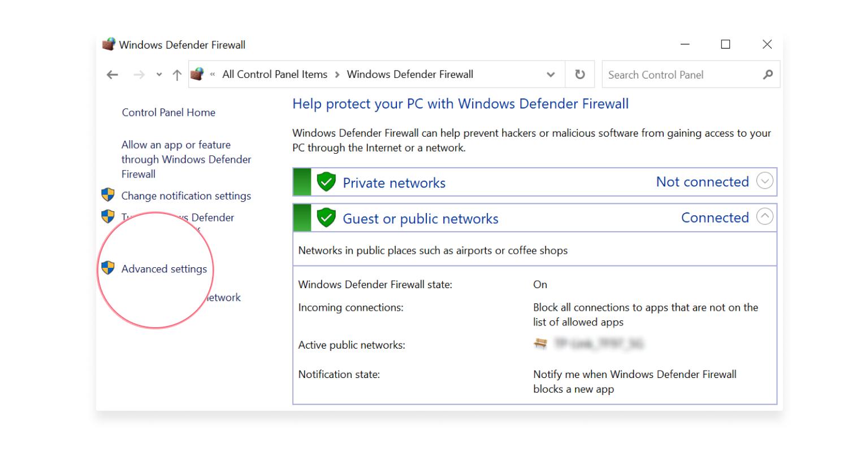This screenshot has width=848, height=452.
Task: Open Change notification settings link
Action: [186, 196]
